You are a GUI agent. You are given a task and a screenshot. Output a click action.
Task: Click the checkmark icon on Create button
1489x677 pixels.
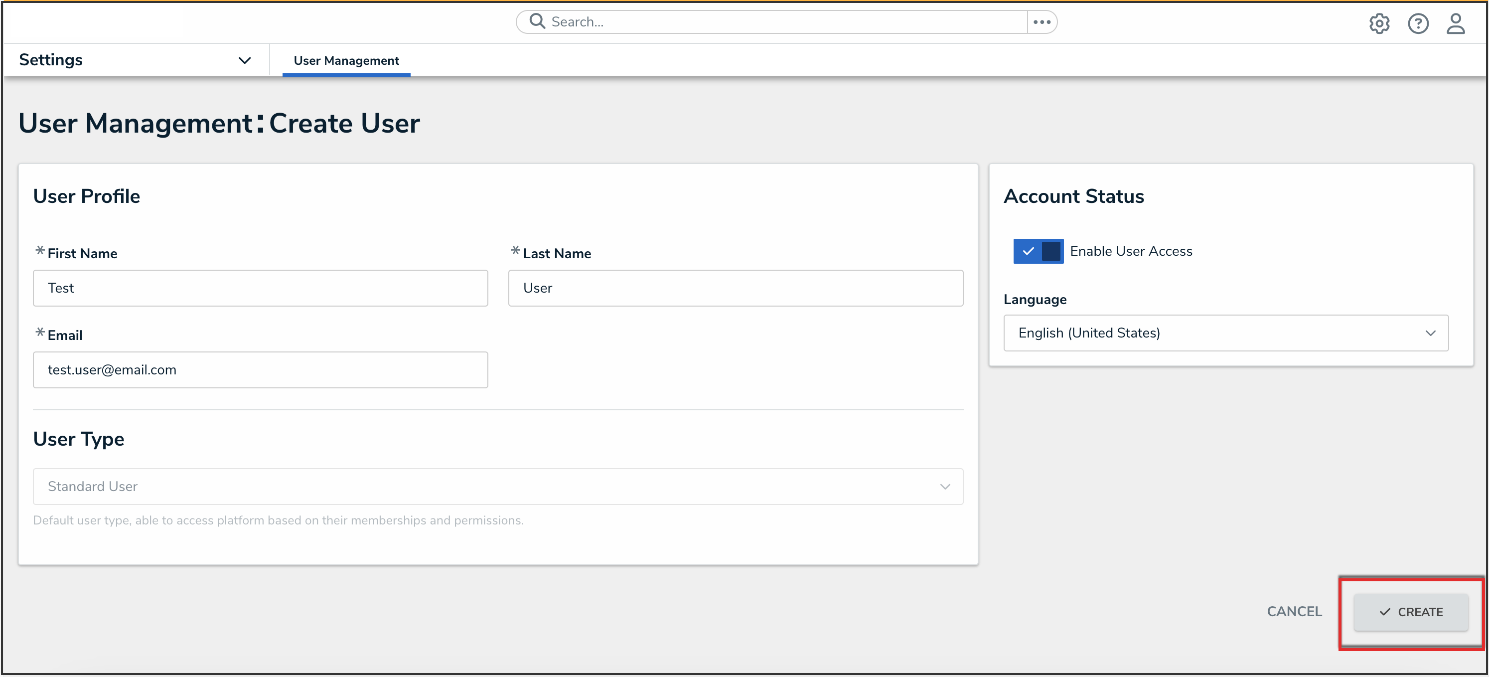click(1384, 612)
